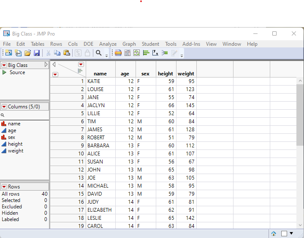304x238 pixels.
Task: Open second toolbar overflow options arrow
Action: pyautogui.click(x=182, y=56)
